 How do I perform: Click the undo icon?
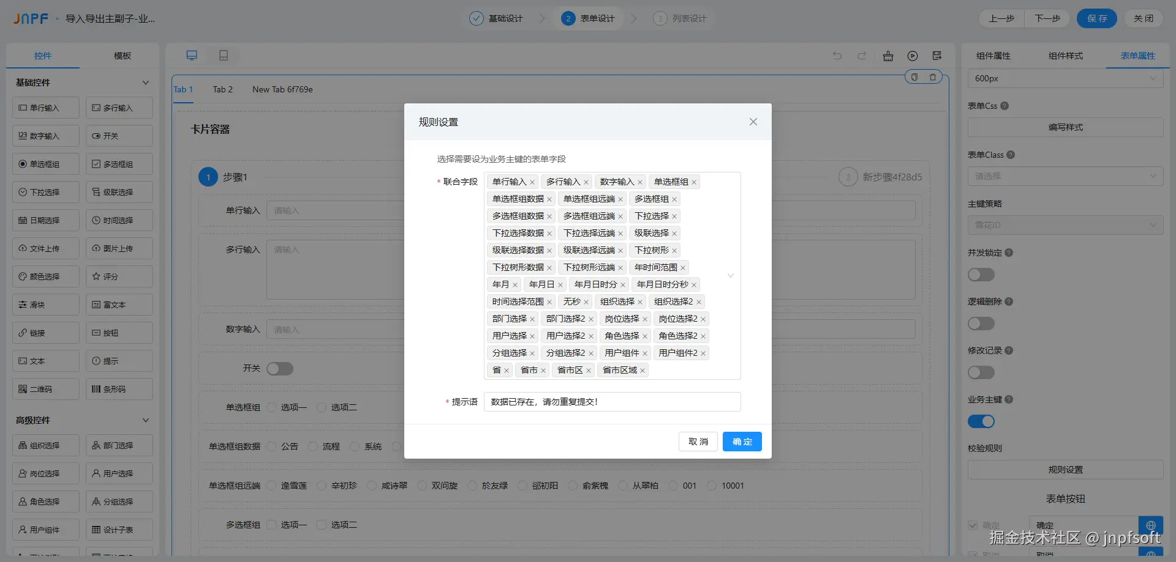click(837, 56)
